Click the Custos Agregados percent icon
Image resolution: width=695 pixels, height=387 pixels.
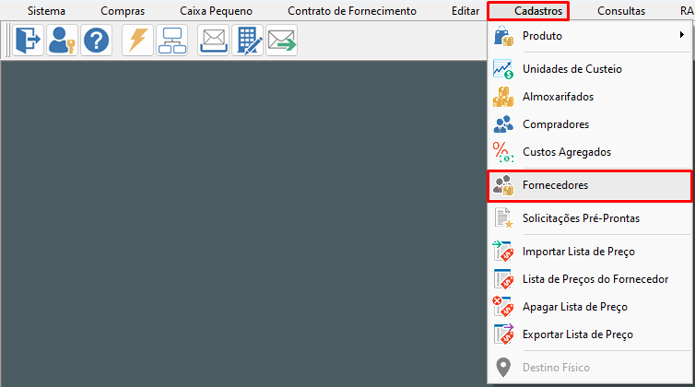(503, 152)
